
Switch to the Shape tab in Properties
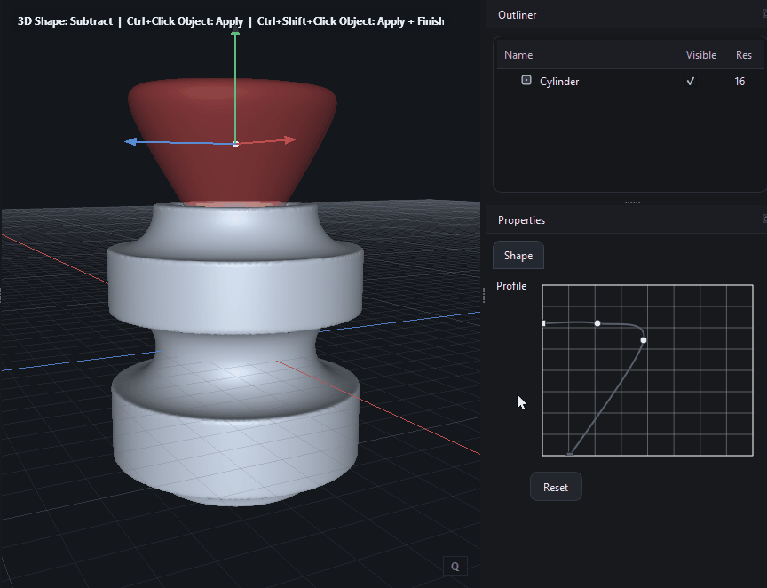(x=518, y=255)
